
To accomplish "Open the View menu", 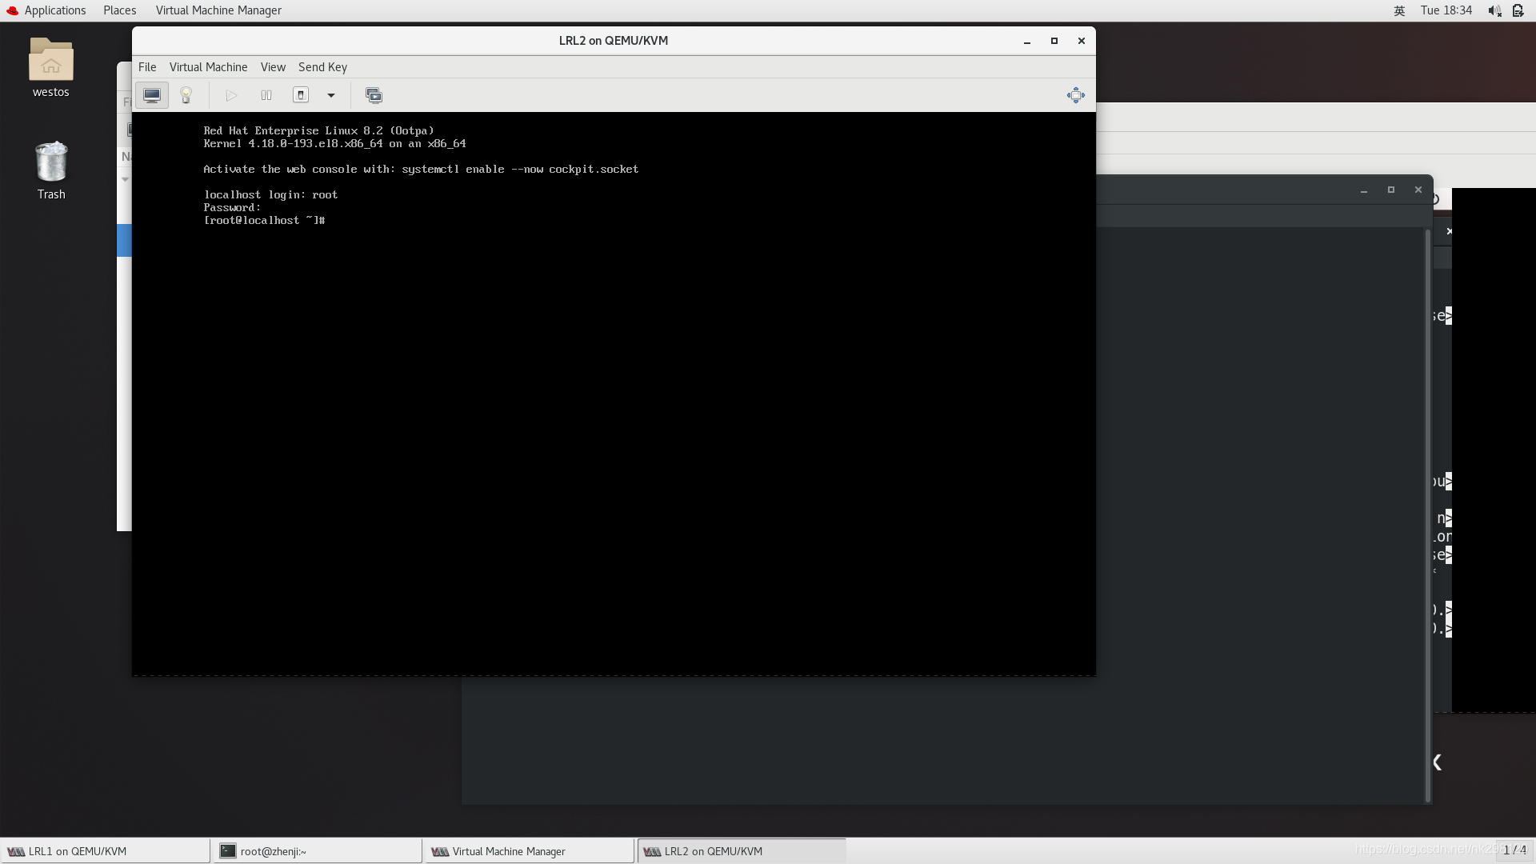I will click(x=272, y=66).
